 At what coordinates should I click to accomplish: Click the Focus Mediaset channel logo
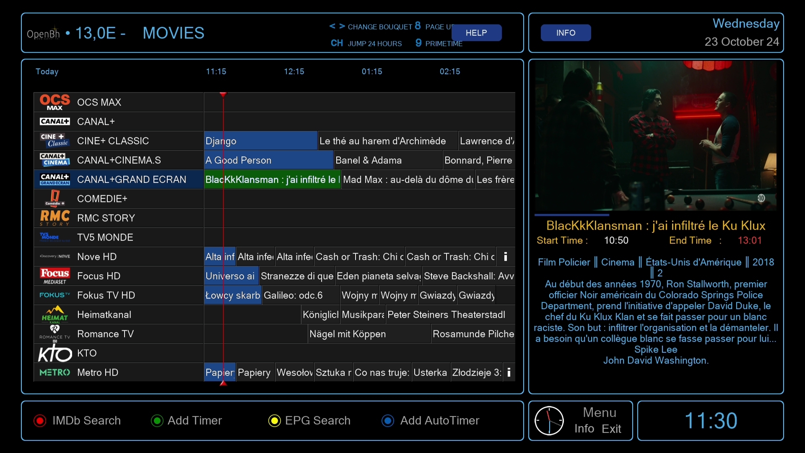point(55,276)
